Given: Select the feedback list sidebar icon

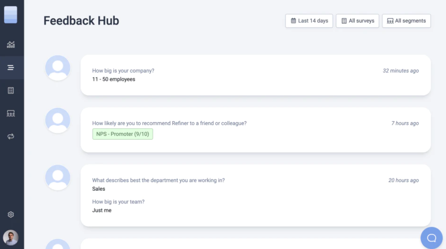Looking at the screenshot, I should 11,68.
